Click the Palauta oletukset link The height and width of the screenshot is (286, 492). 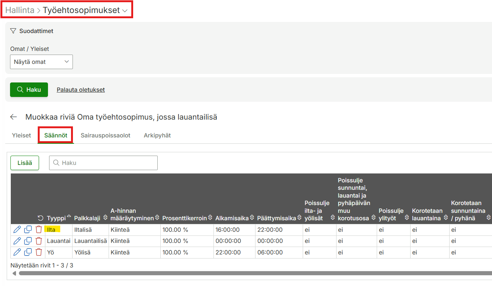81,90
